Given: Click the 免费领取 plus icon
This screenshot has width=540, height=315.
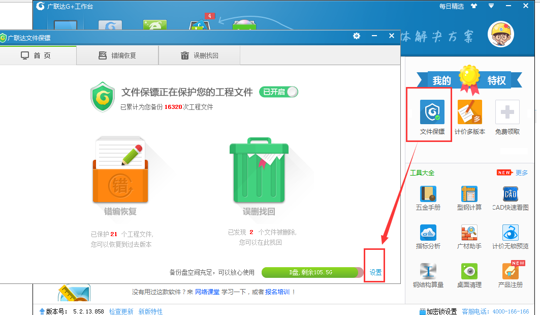Looking at the screenshot, I should tap(507, 112).
